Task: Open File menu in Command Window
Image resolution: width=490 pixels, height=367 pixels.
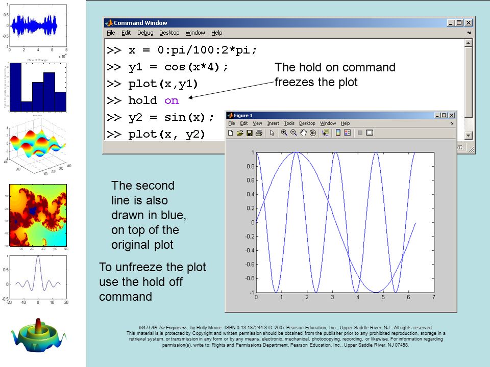Action: [111, 33]
